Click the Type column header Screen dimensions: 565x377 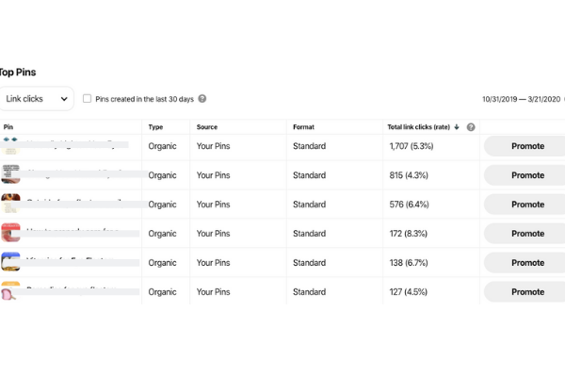pyautogui.click(x=156, y=127)
